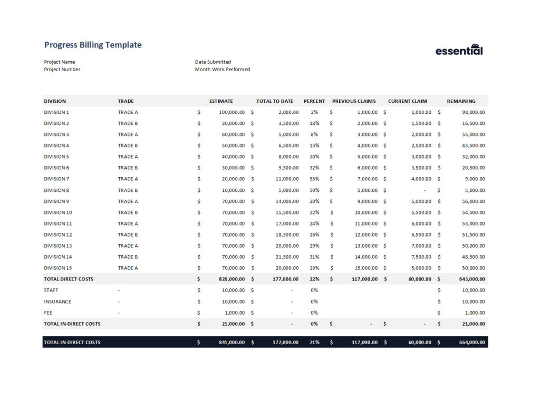
Task: Select the TRADE column header
Action: (126, 101)
